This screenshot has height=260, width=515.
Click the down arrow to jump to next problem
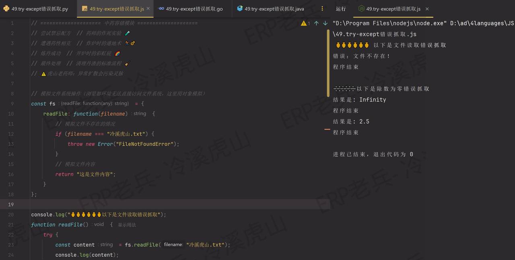click(325, 23)
